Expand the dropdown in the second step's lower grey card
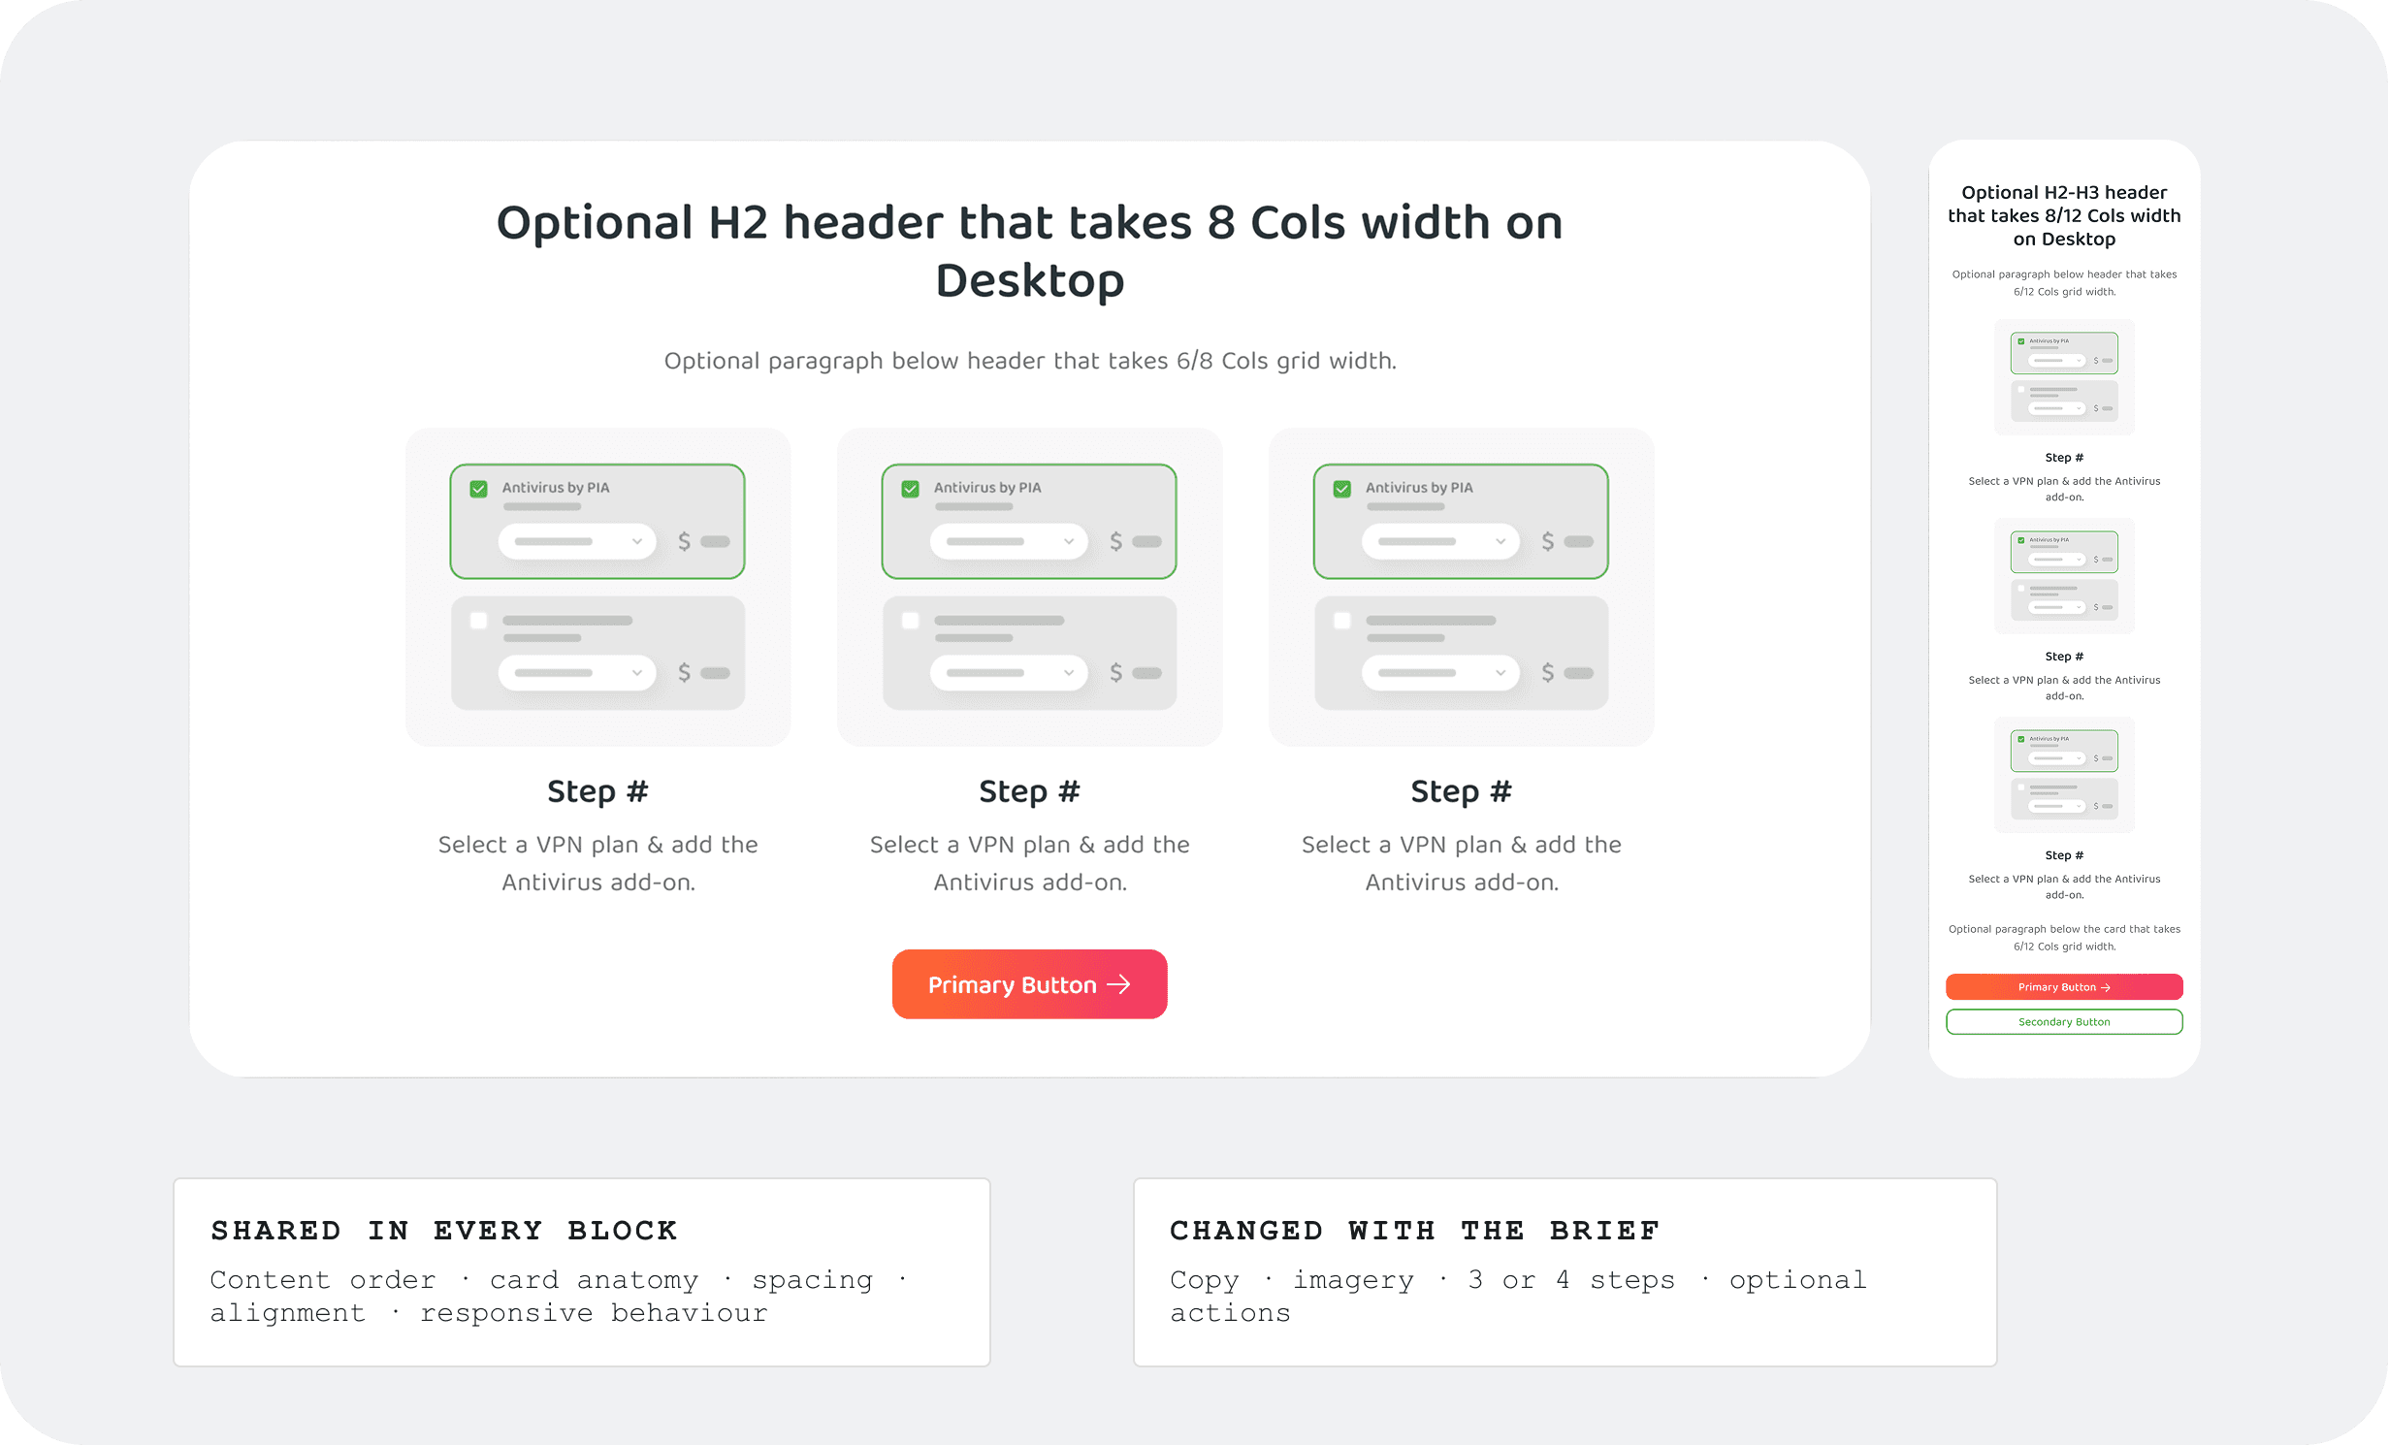This screenshot has width=2388, height=1445. 1009,672
